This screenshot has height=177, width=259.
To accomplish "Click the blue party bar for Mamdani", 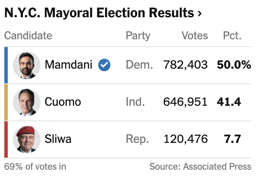I will click(6, 65).
